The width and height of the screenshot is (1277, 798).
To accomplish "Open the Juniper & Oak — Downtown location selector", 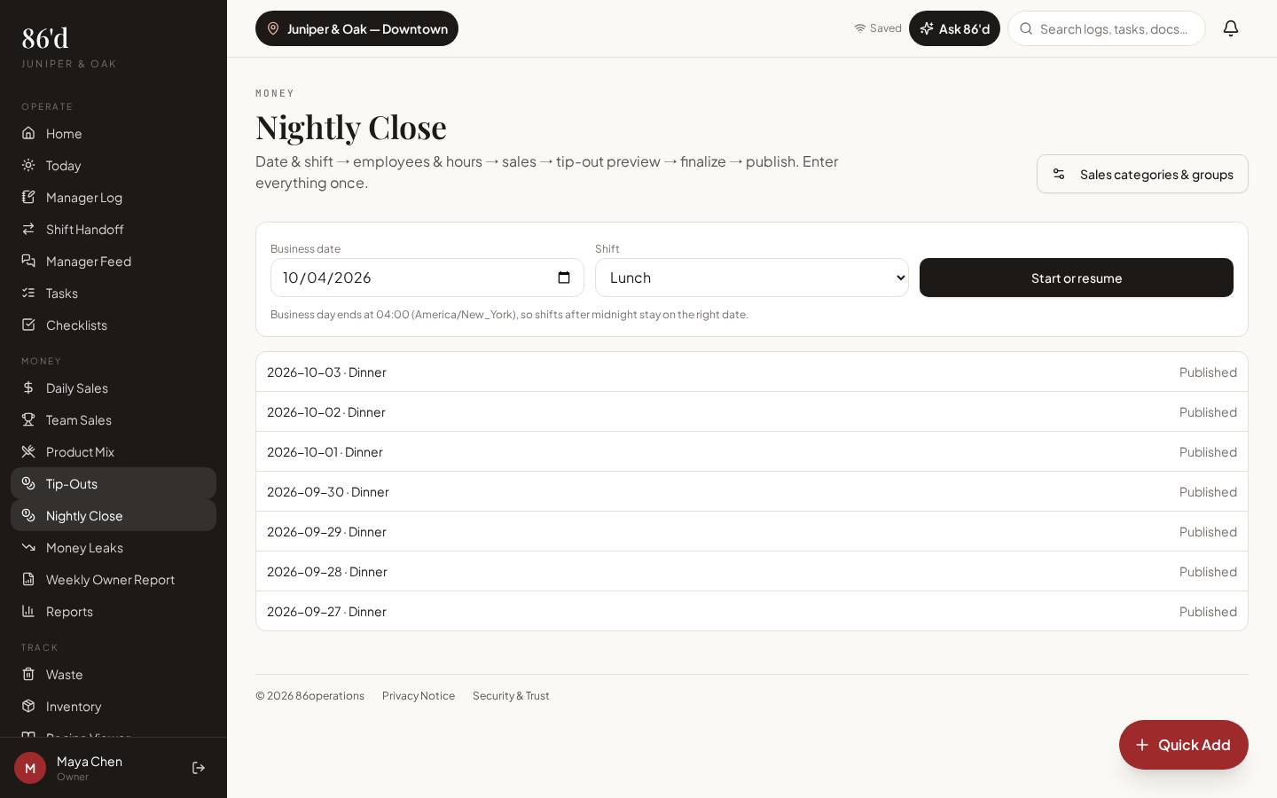I will pyautogui.click(x=356, y=28).
